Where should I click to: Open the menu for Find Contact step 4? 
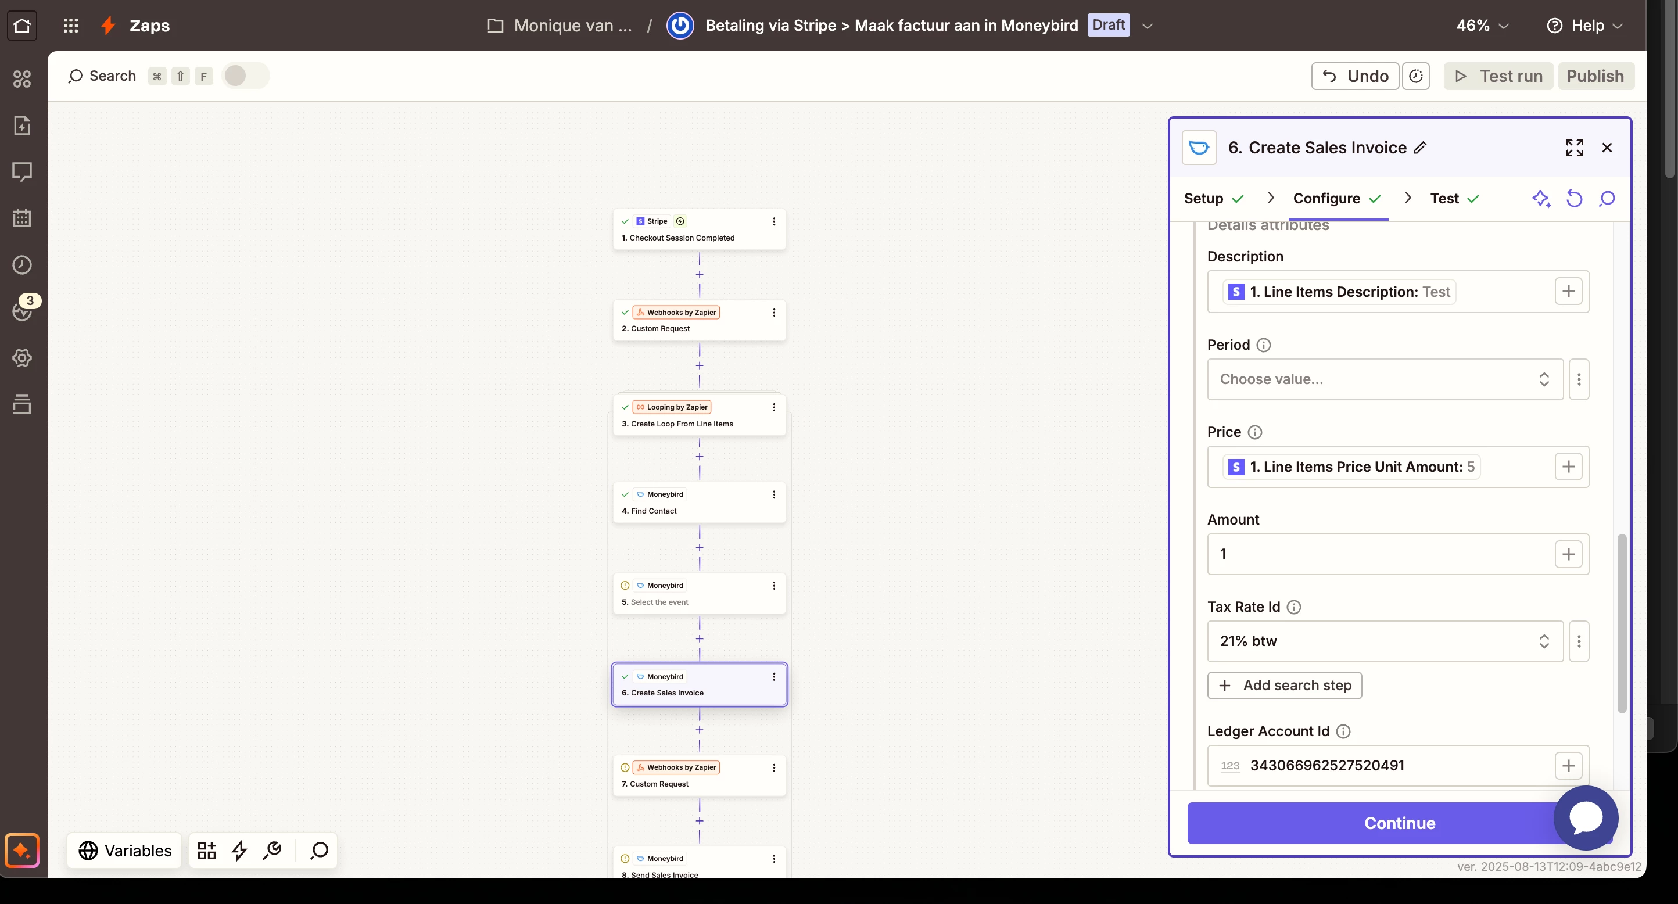(x=774, y=494)
